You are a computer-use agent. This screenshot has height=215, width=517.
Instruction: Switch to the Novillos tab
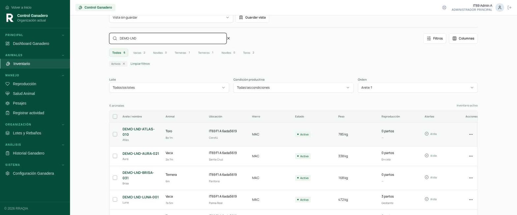[x=228, y=53]
